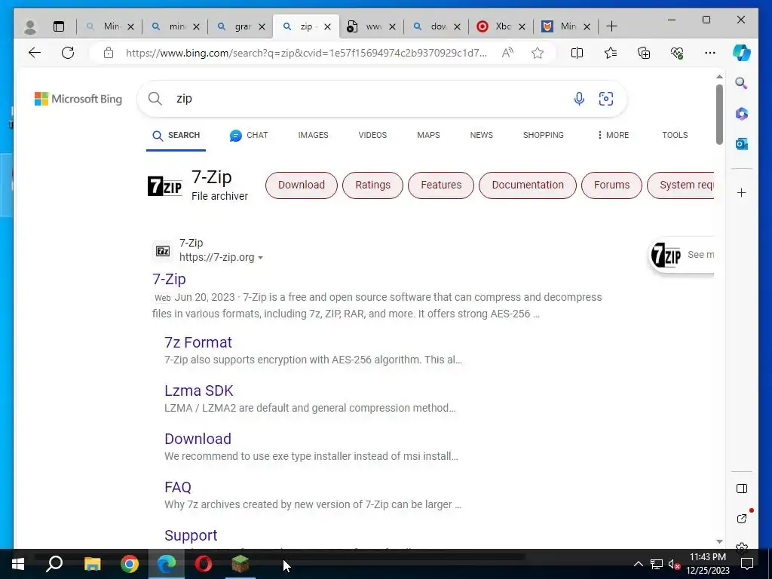Open the tab actions menu icon

pos(59,26)
